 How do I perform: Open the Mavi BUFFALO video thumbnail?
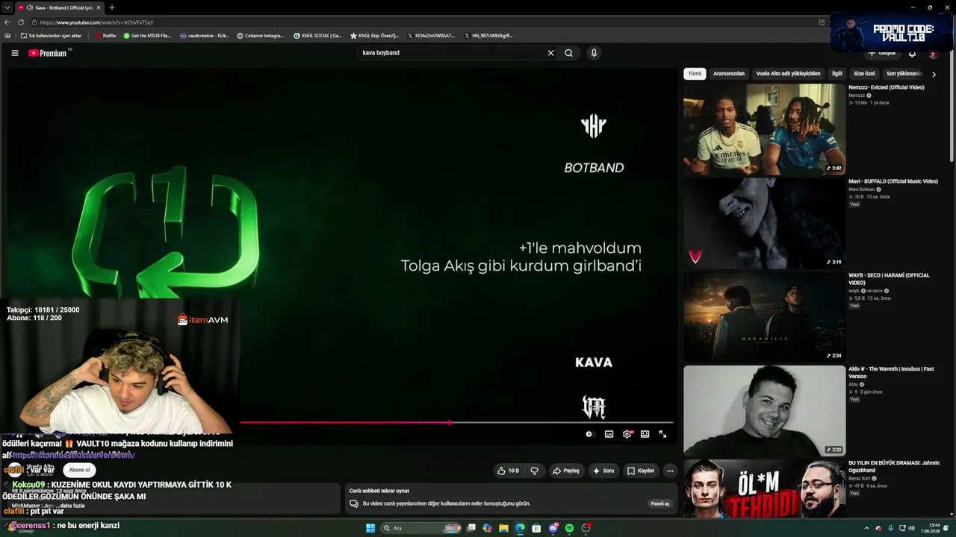tap(764, 223)
